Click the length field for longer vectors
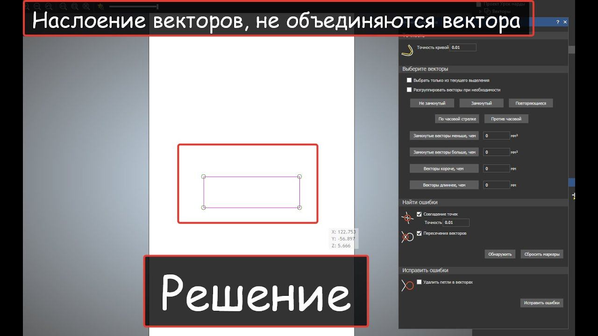 496,185
